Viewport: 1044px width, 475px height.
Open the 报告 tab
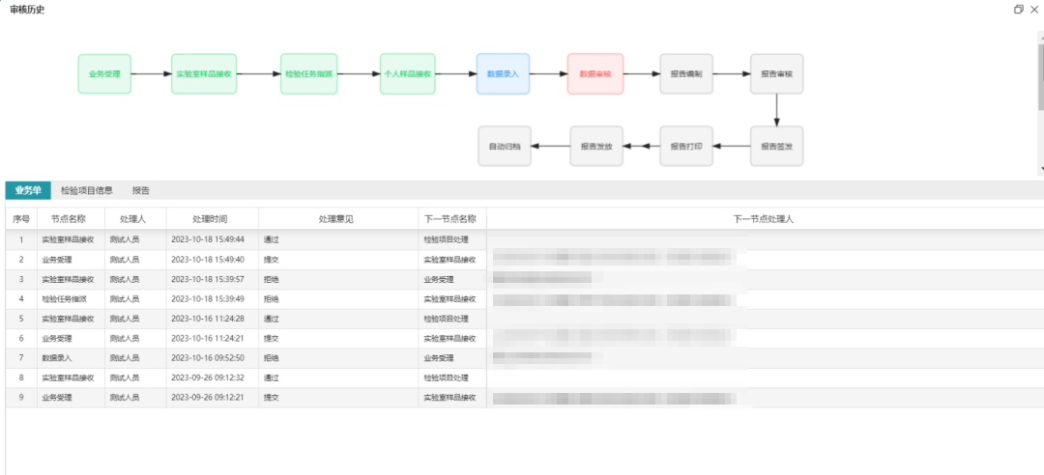point(141,190)
